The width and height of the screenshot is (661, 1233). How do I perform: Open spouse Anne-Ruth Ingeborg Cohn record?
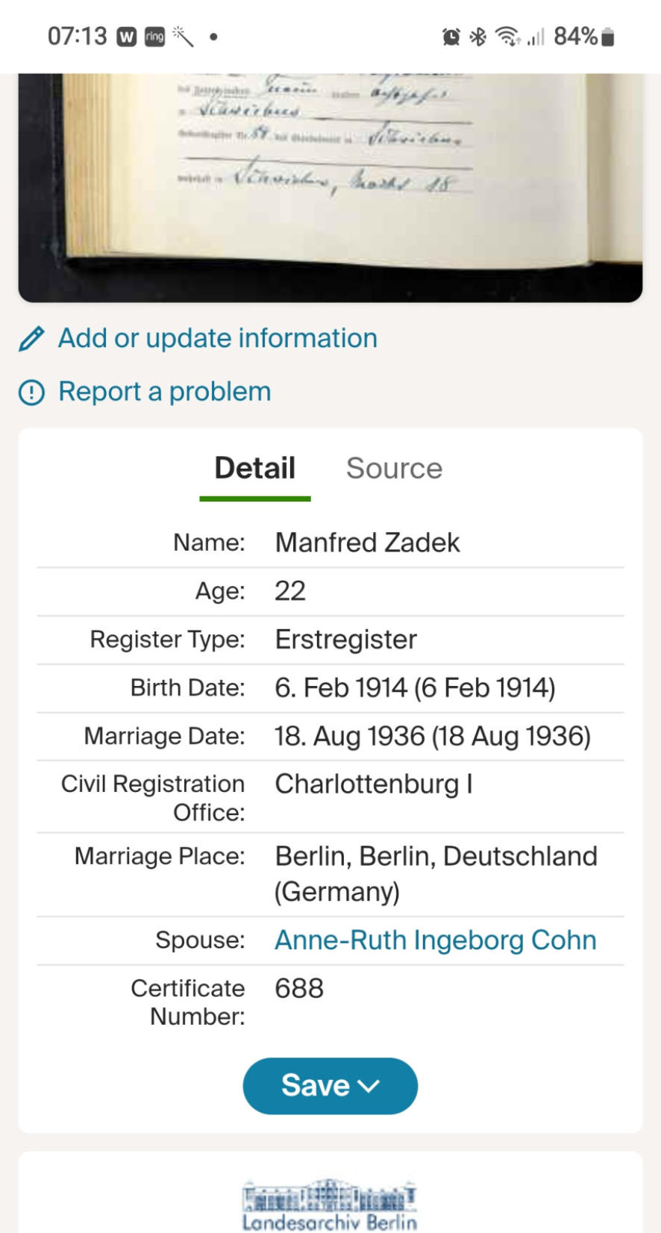coord(436,940)
